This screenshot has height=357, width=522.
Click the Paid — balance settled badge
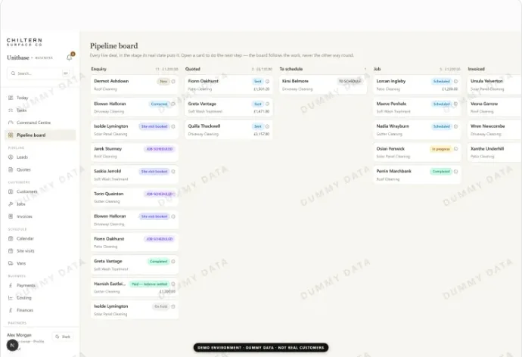(150, 284)
